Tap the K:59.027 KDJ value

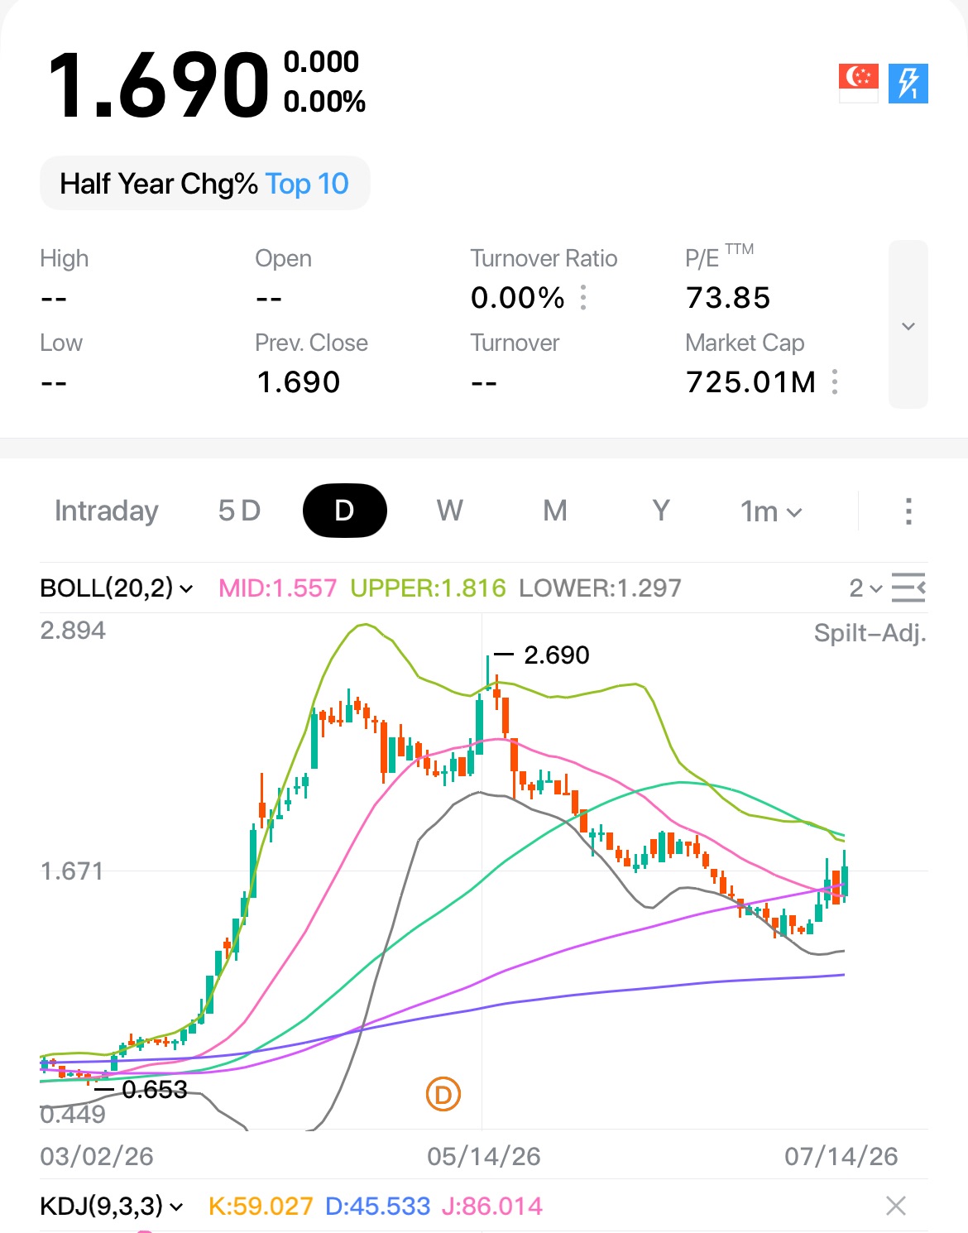261,1206
